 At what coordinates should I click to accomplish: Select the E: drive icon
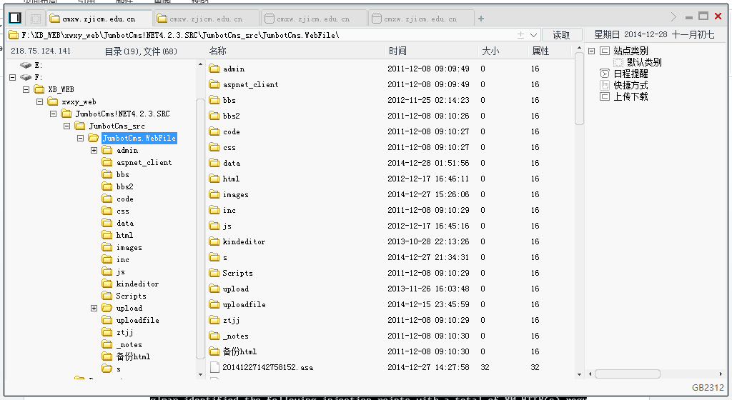pyautogui.click(x=26, y=65)
